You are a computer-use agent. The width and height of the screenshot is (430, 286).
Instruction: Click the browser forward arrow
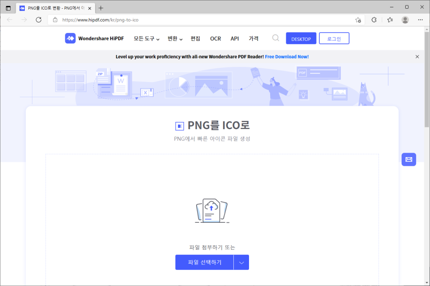(x=24, y=20)
